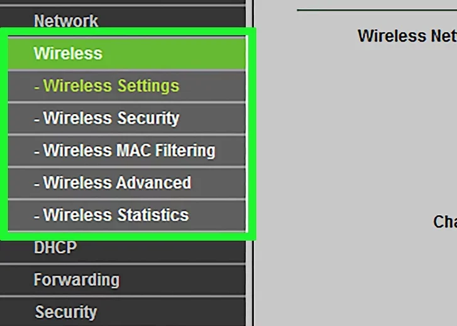Choose the Wireless Advanced submenu item

(126, 183)
